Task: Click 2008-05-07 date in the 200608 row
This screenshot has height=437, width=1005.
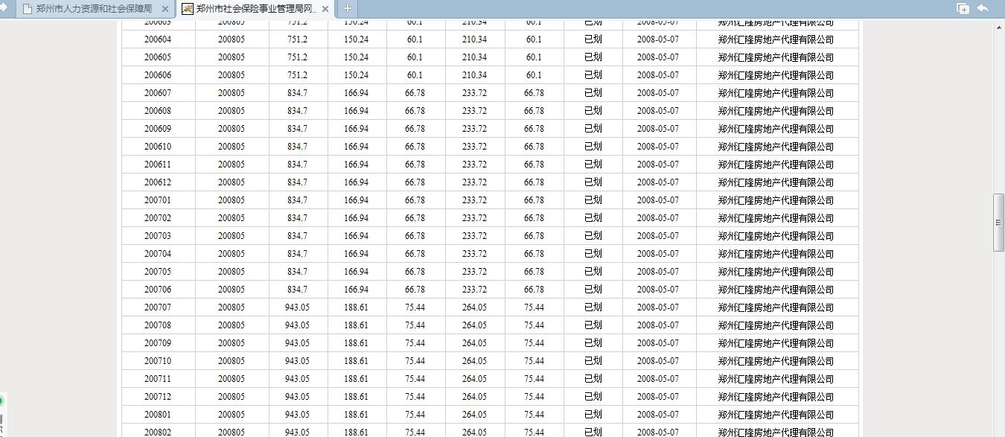Action: coord(658,111)
